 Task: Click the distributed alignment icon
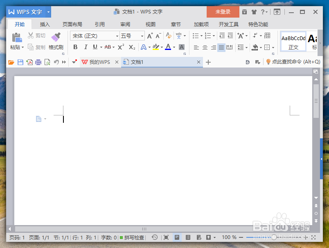pyautogui.click(x=230, y=47)
